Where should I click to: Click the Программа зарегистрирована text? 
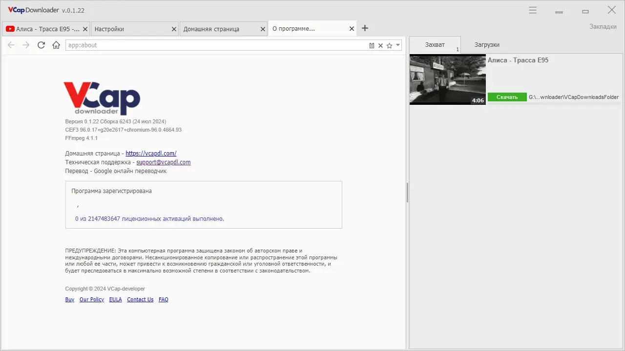coord(111,191)
